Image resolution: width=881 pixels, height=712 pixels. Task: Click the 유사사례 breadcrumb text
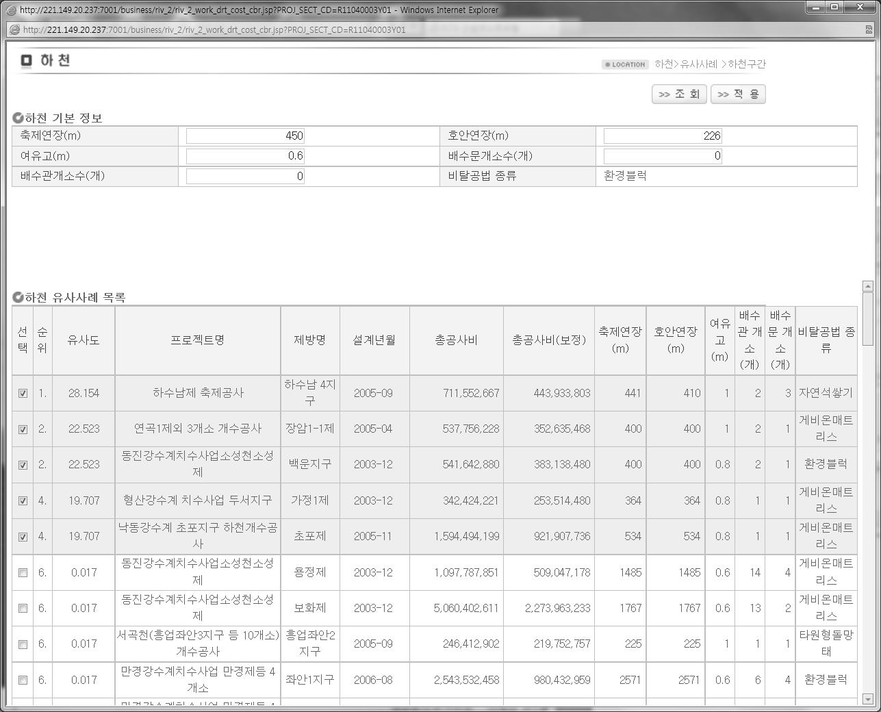[699, 64]
